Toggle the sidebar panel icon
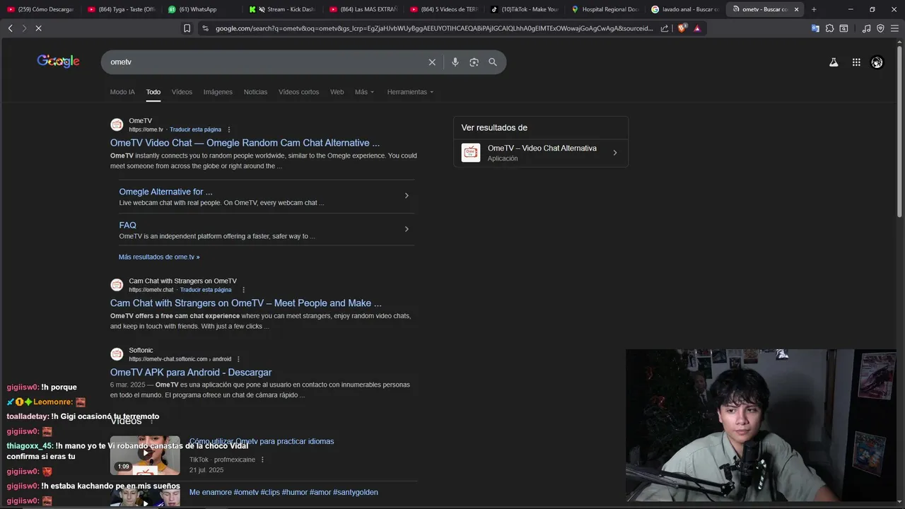Image resolution: width=905 pixels, height=509 pixels. [843, 28]
